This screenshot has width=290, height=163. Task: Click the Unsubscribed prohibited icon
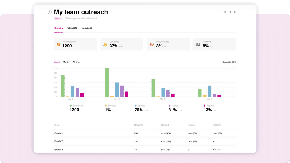pos(152,44)
